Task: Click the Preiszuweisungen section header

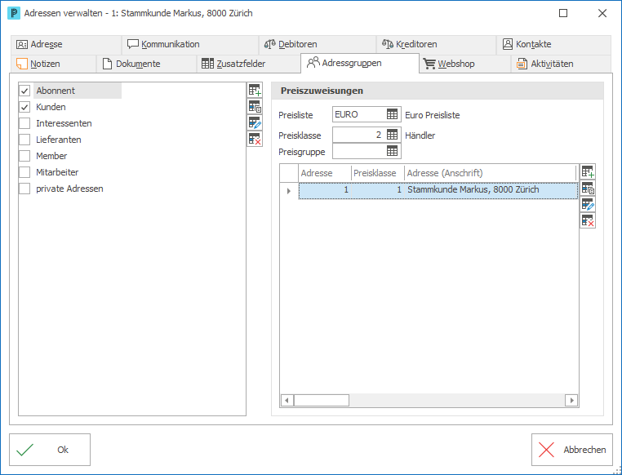Action: (438, 91)
